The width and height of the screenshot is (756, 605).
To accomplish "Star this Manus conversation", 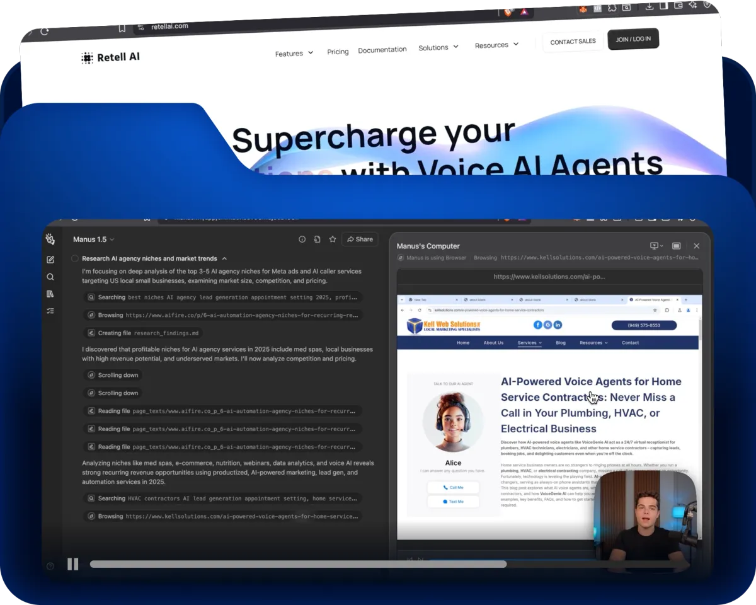I will [333, 239].
